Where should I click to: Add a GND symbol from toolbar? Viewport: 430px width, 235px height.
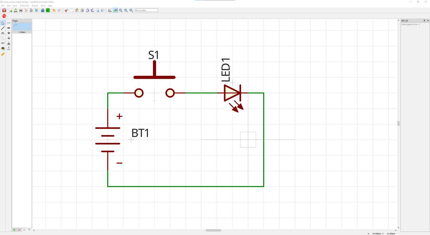pyautogui.click(x=9, y=43)
